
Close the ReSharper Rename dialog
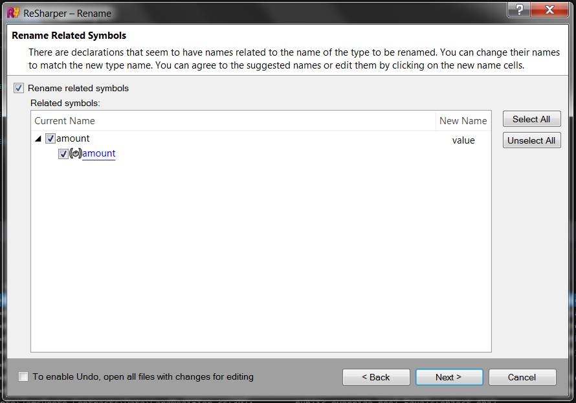549,10
